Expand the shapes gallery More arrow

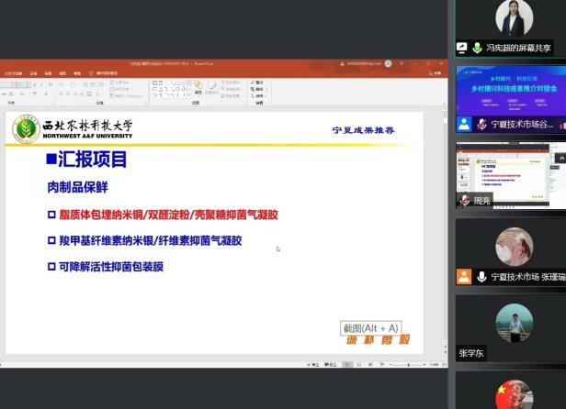click(188, 95)
